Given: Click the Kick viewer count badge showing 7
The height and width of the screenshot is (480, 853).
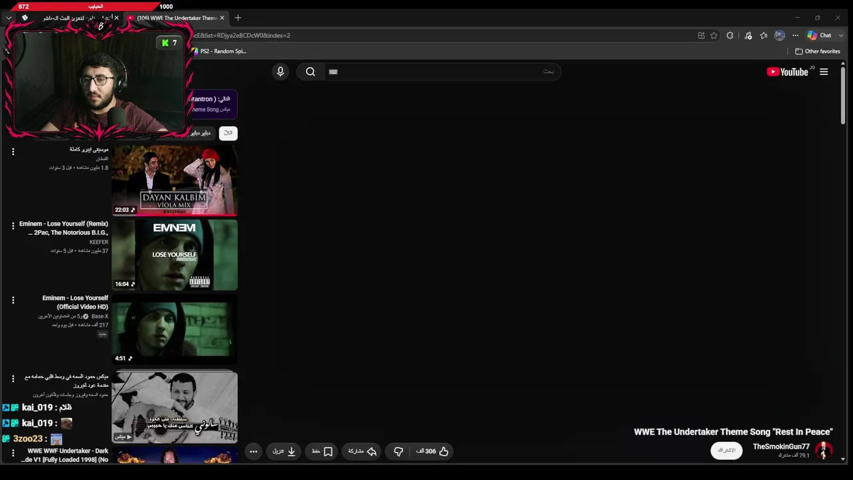Looking at the screenshot, I should [x=169, y=43].
